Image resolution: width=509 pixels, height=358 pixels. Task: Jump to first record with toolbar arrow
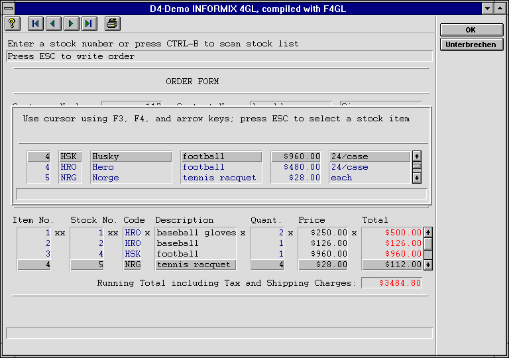[x=36, y=24]
